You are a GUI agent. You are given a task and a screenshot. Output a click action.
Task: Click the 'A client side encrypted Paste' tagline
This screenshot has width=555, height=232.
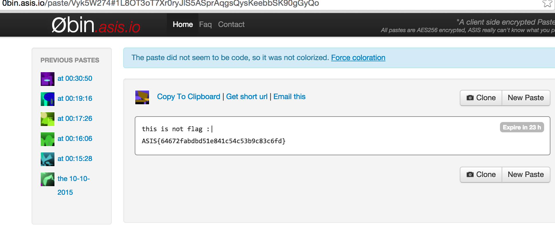pos(506,22)
